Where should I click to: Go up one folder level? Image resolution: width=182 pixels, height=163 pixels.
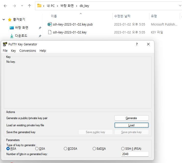point(29,6)
